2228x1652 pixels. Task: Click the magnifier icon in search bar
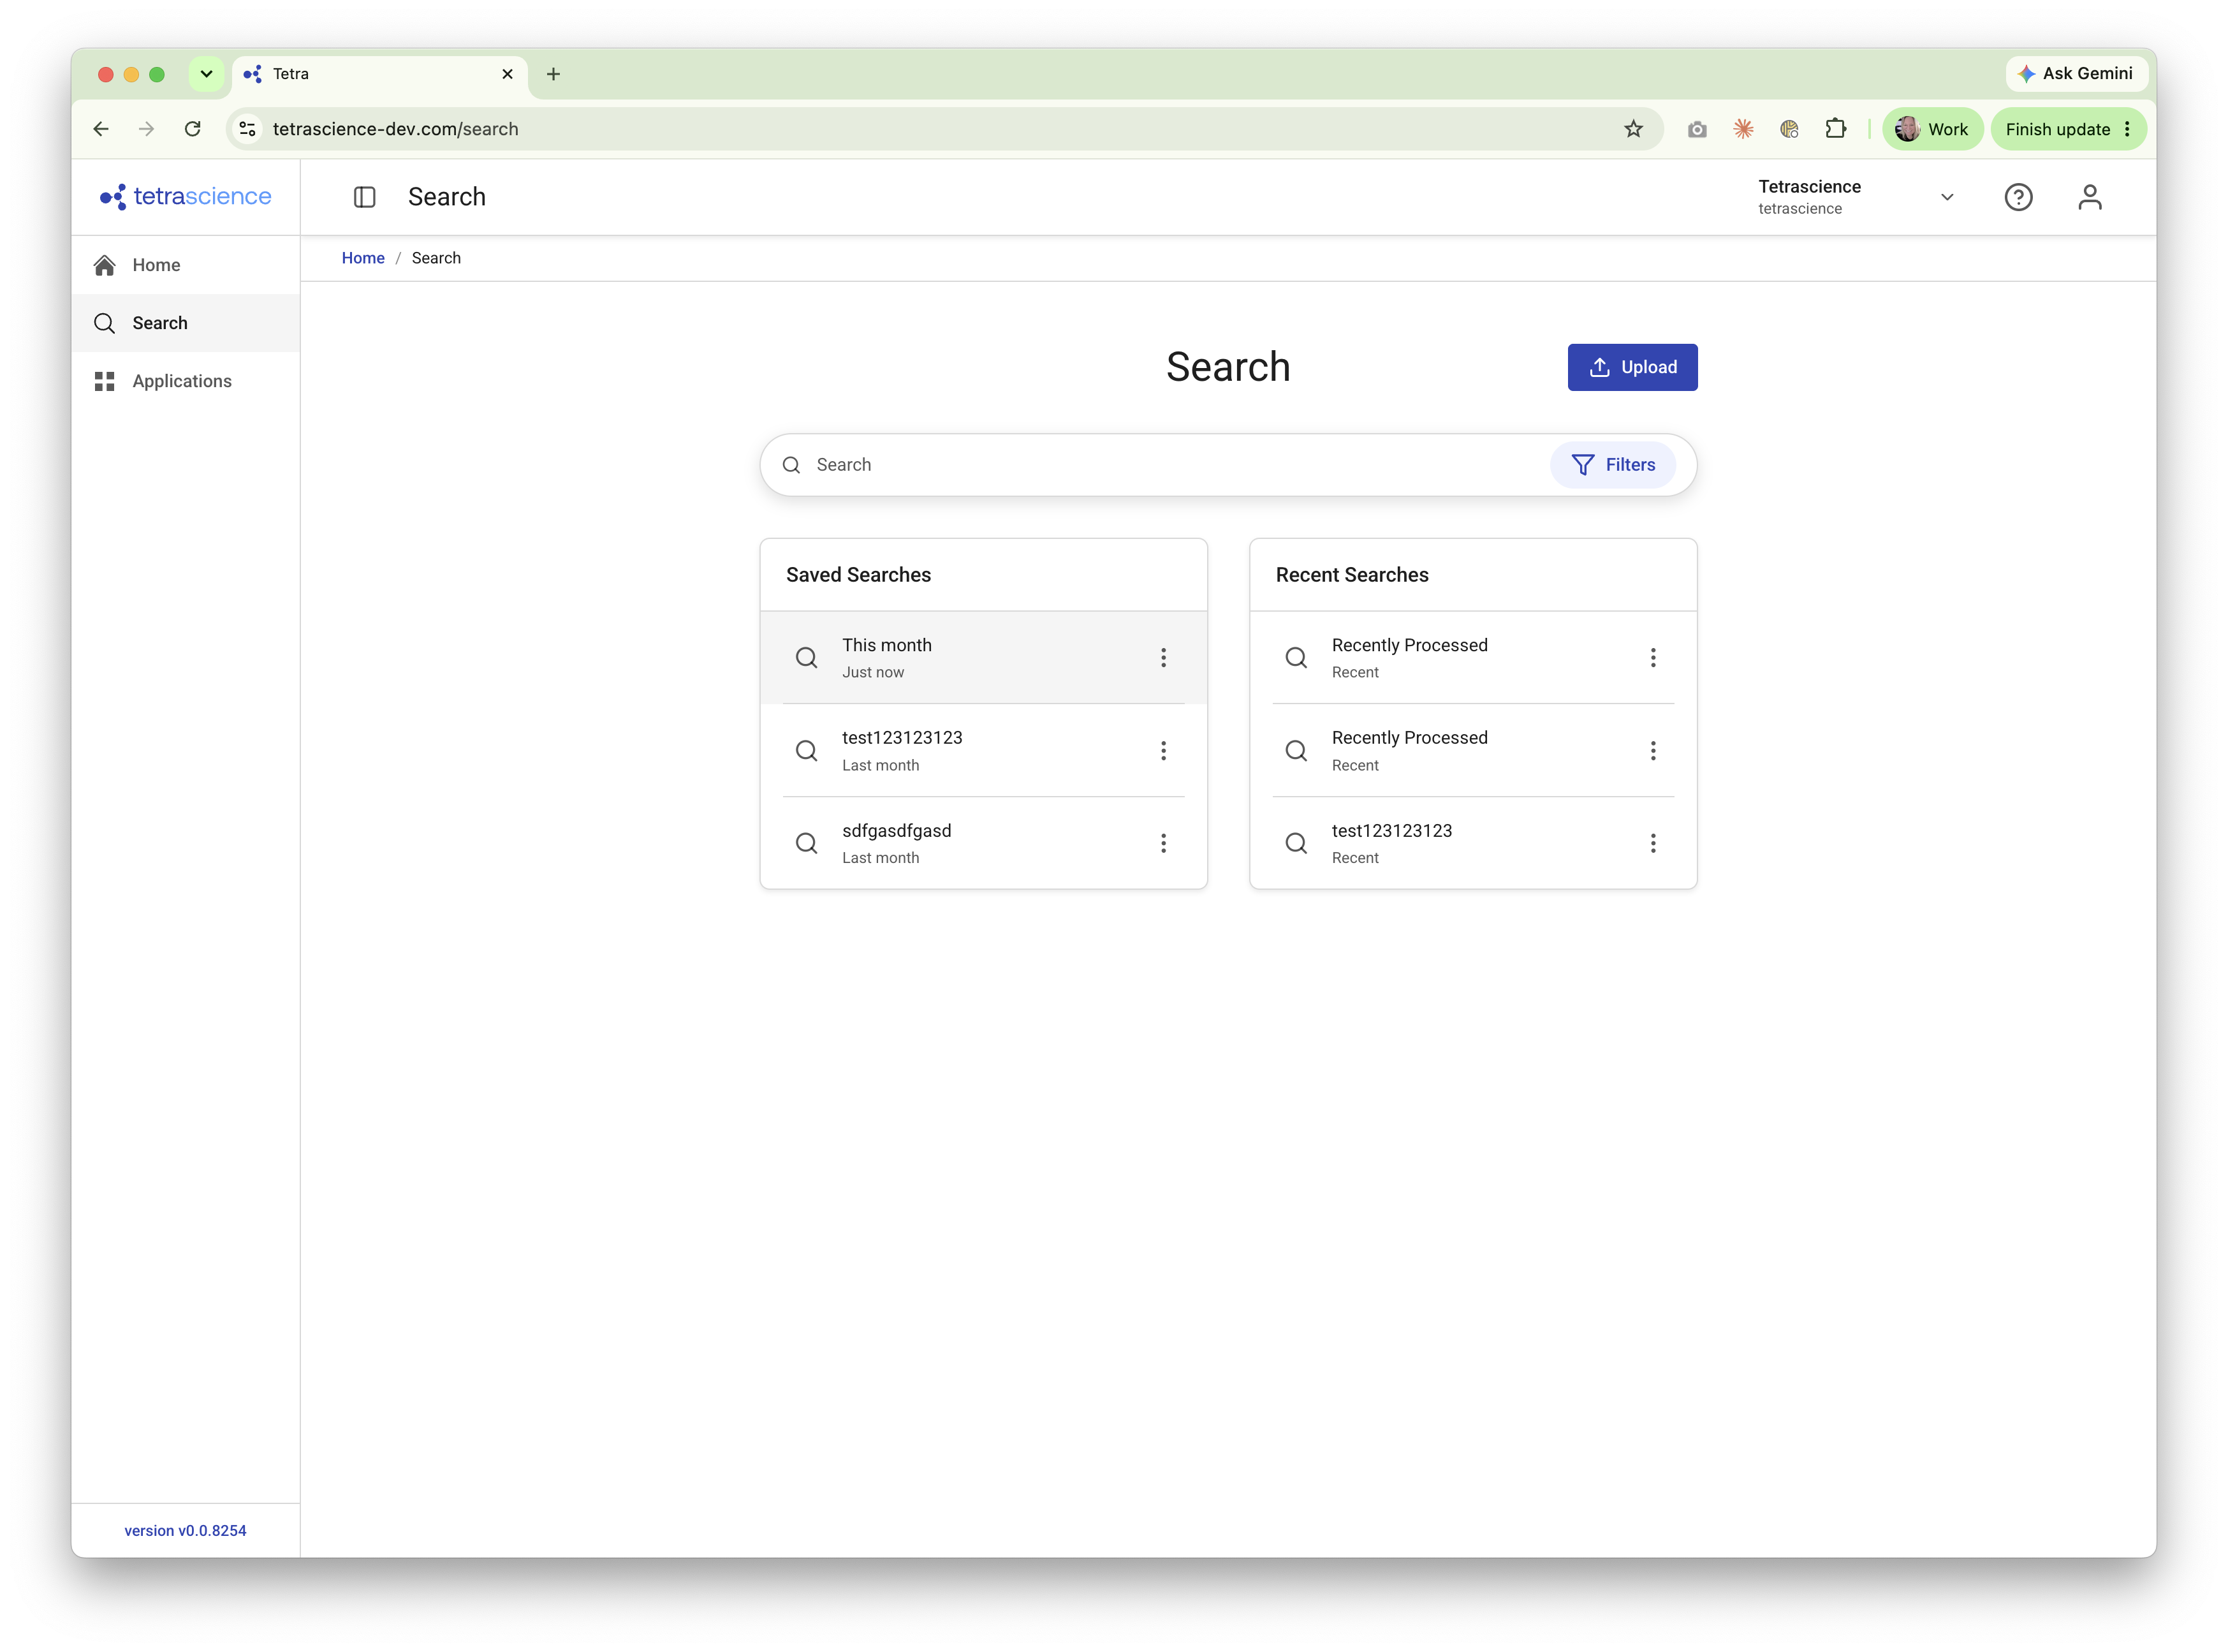(791, 465)
